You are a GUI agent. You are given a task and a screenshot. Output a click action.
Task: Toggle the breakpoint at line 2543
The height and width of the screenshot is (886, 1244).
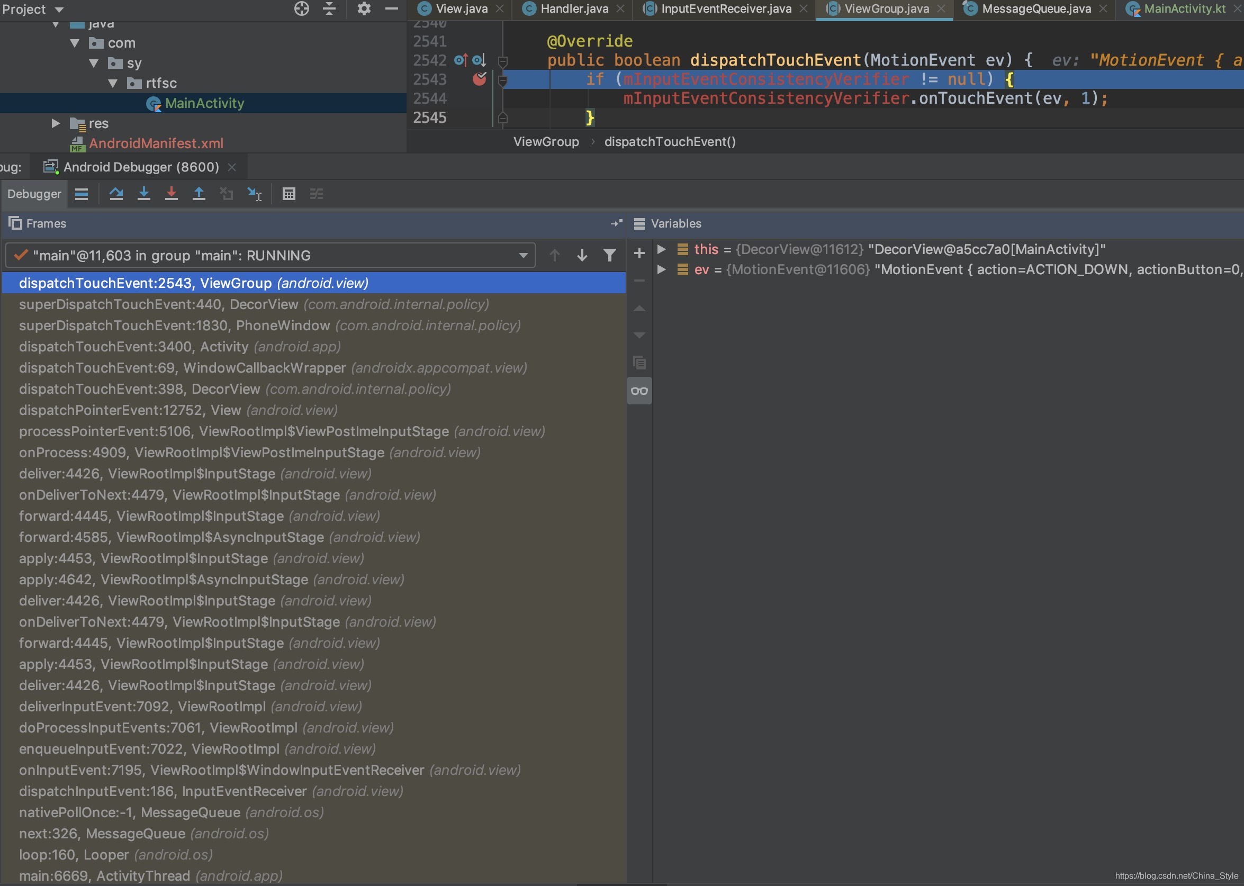pos(479,78)
